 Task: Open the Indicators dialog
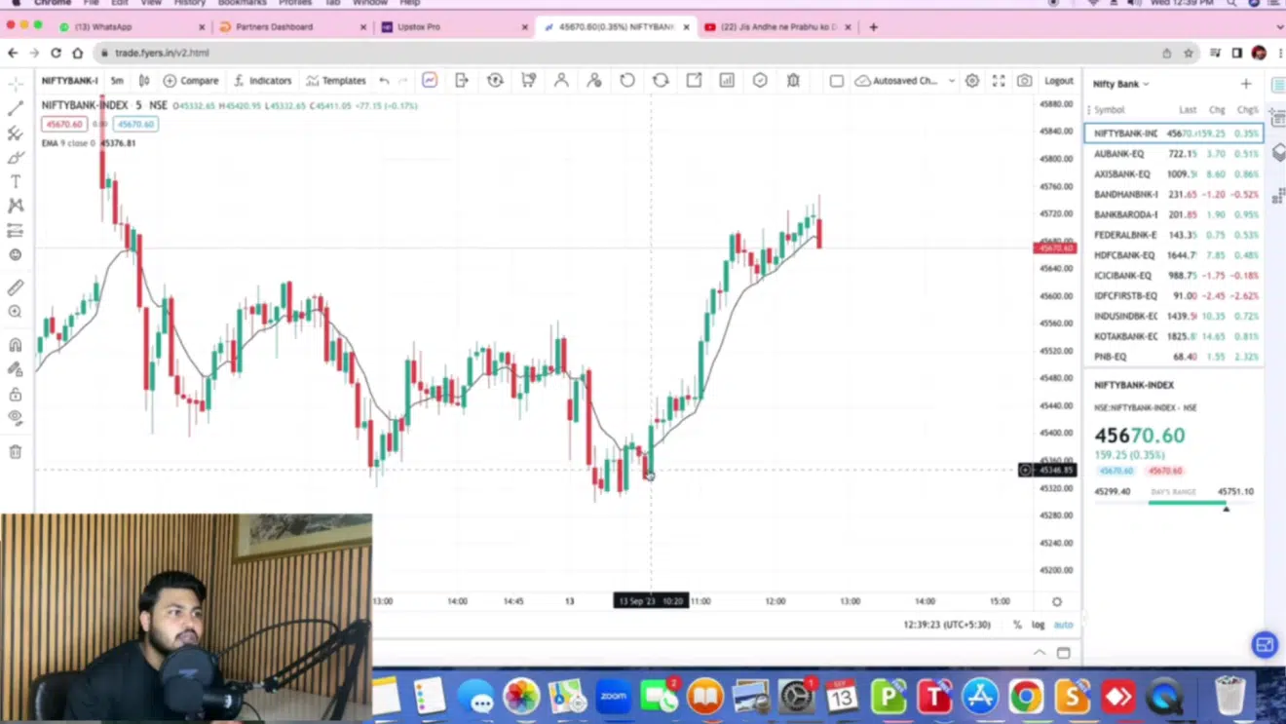click(262, 81)
